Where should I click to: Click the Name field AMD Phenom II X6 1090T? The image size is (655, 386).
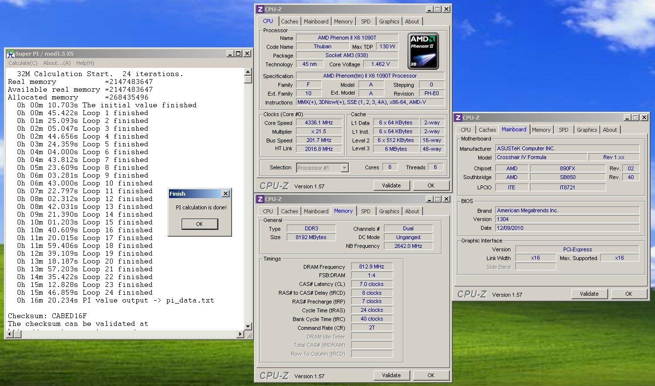coord(347,38)
